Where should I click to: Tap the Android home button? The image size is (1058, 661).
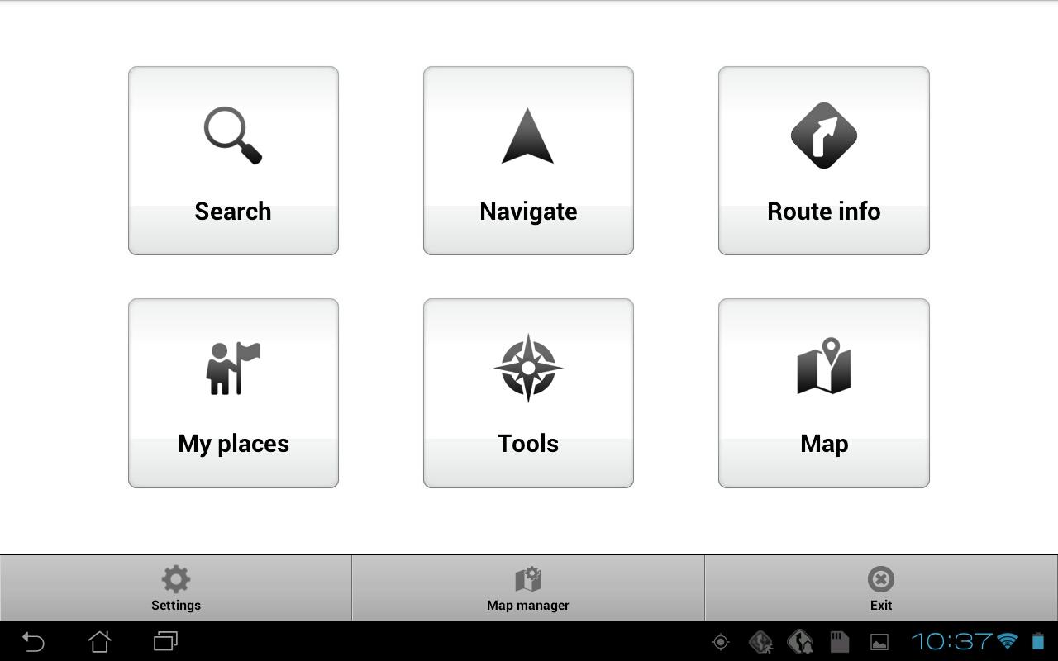click(99, 641)
